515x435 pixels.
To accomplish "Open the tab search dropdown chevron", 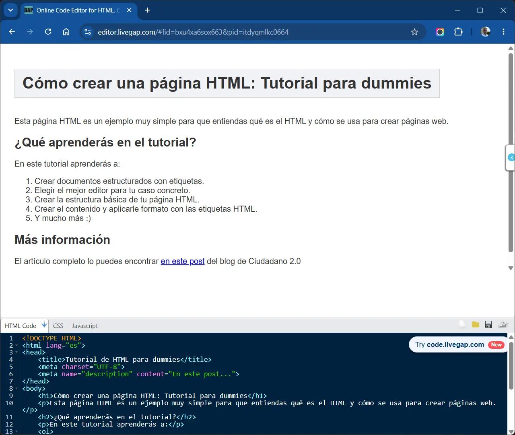I will (10, 10).
